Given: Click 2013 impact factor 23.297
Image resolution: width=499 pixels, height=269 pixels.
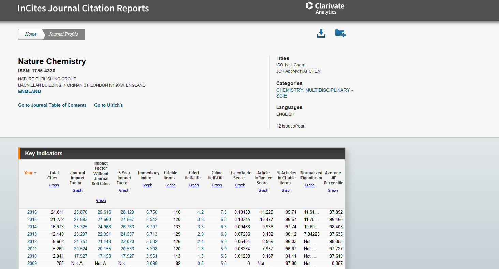Looking at the screenshot, I should click(x=80, y=234).
